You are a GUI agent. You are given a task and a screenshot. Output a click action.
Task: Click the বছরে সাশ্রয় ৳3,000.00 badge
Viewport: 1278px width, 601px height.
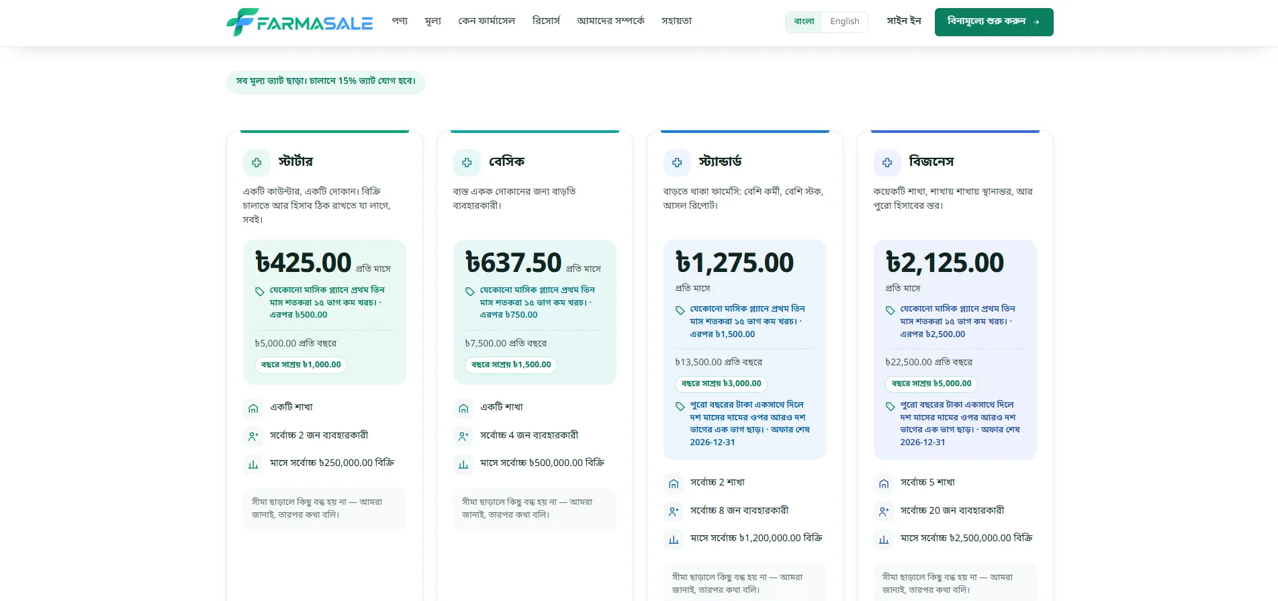click(721, 383)
